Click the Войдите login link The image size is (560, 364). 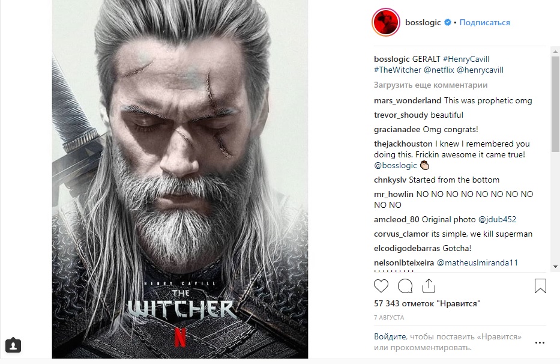390,337
